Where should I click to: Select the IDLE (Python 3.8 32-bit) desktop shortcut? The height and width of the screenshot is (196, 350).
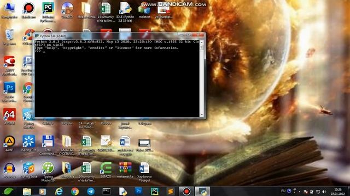(125, 12)
